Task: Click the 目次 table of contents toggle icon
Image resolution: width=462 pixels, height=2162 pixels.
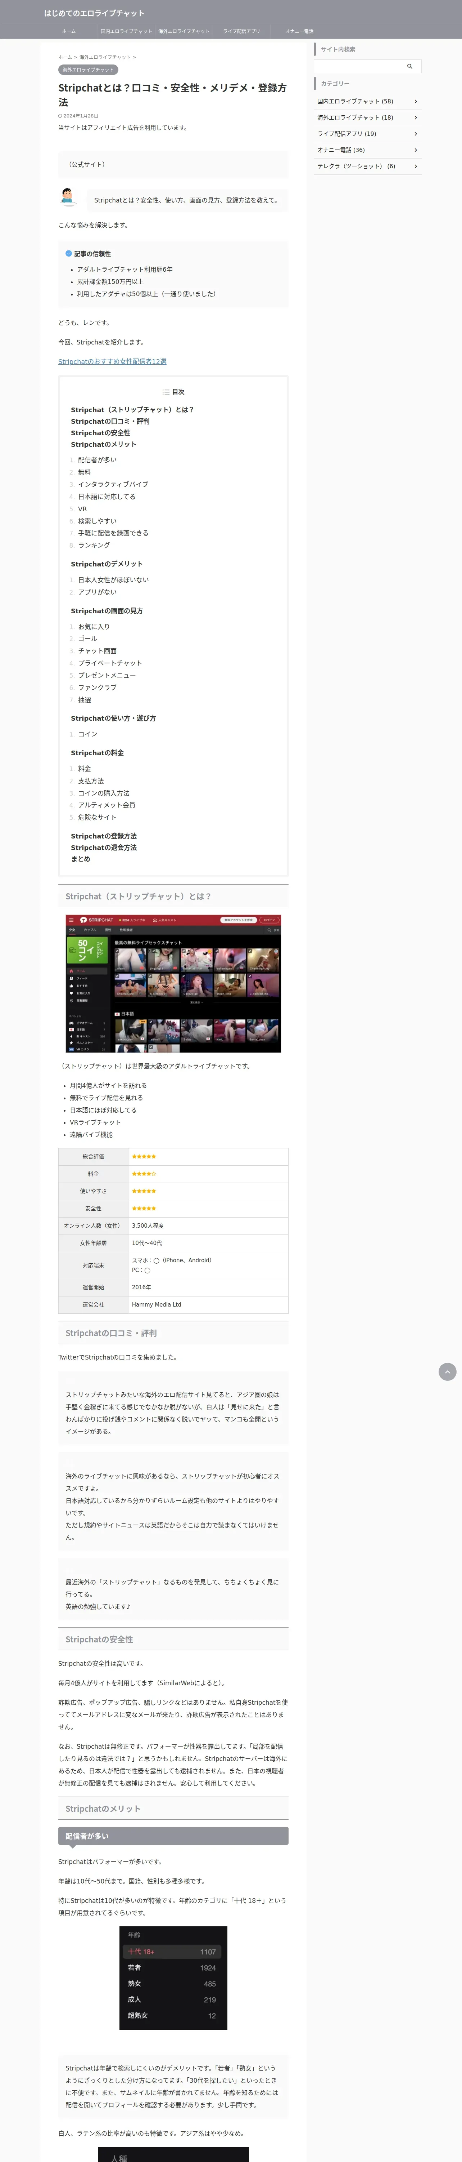Action: coord(165,392)
